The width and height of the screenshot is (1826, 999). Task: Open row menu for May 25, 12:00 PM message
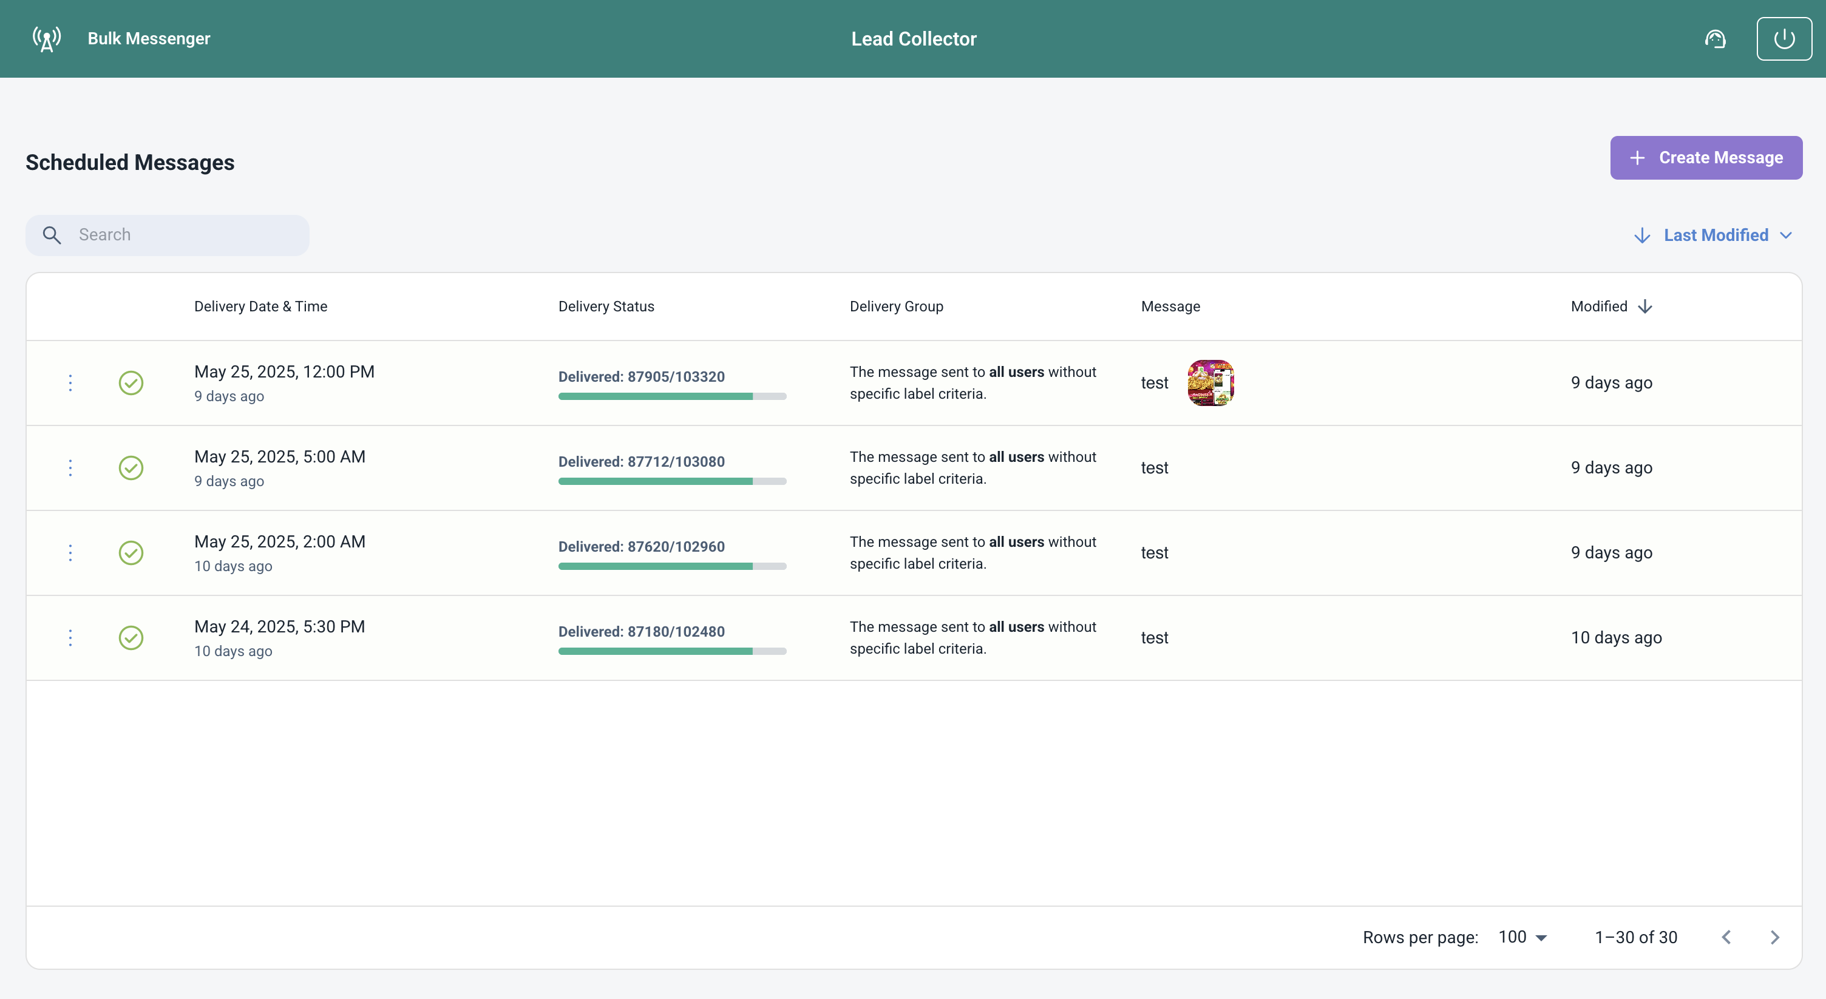(70, 382)
